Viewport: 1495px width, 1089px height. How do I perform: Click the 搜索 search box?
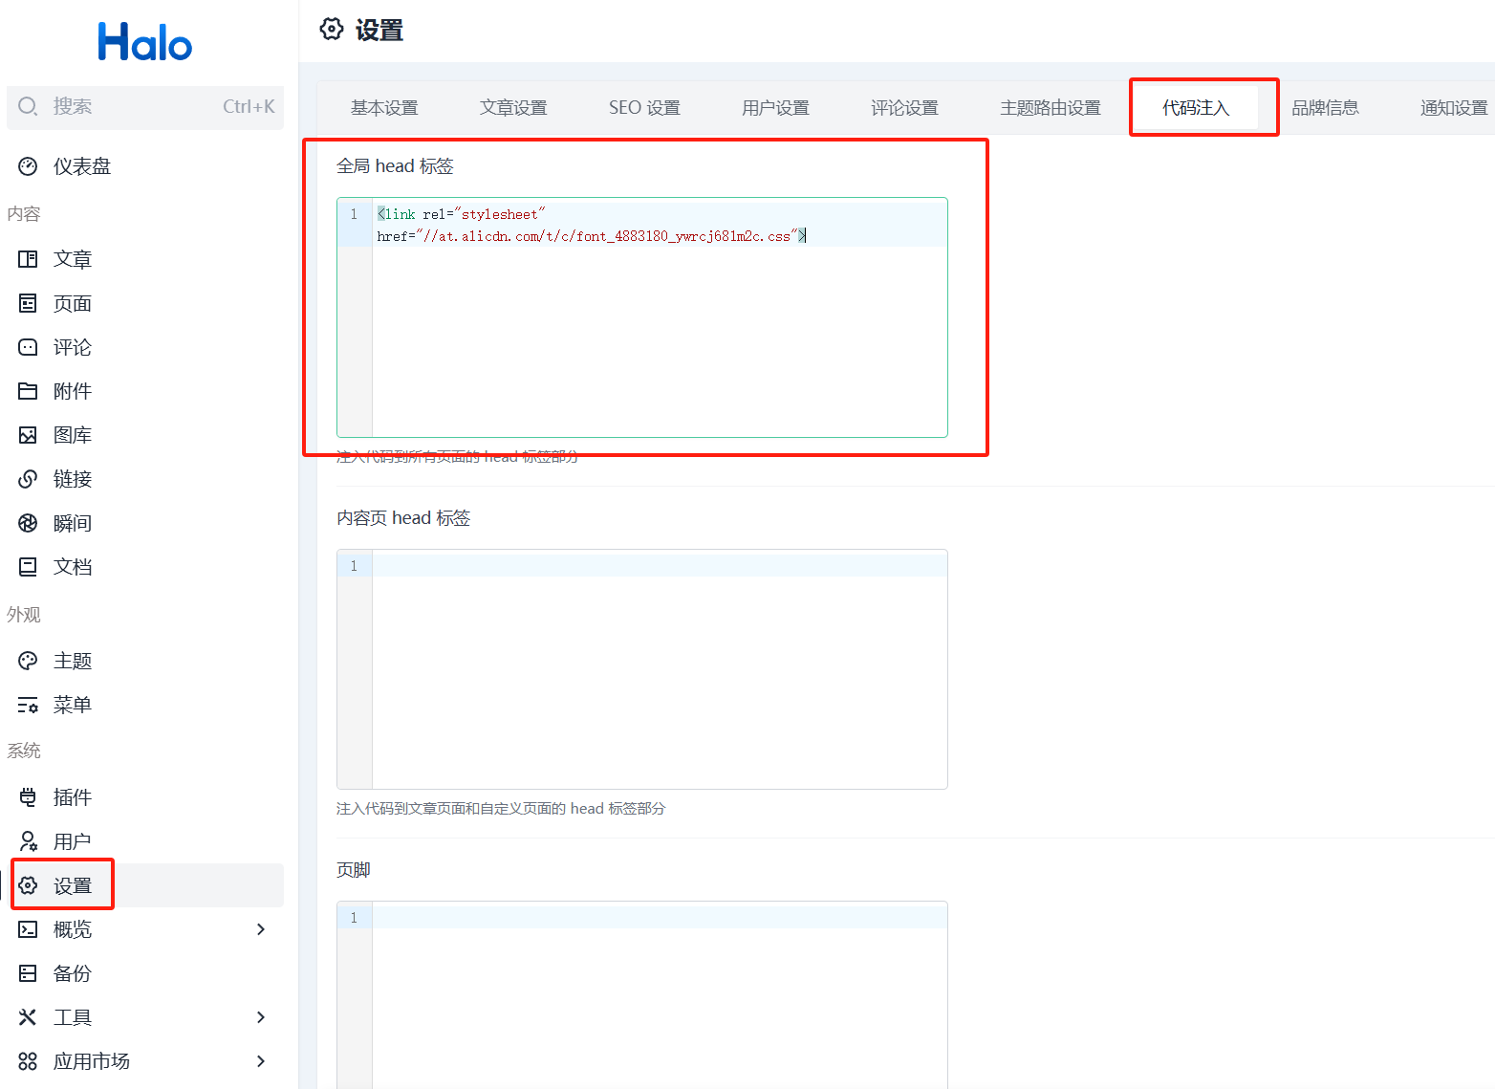(x=145, y=106)
